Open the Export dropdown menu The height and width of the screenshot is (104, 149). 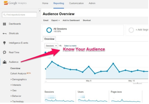[55, 20]
